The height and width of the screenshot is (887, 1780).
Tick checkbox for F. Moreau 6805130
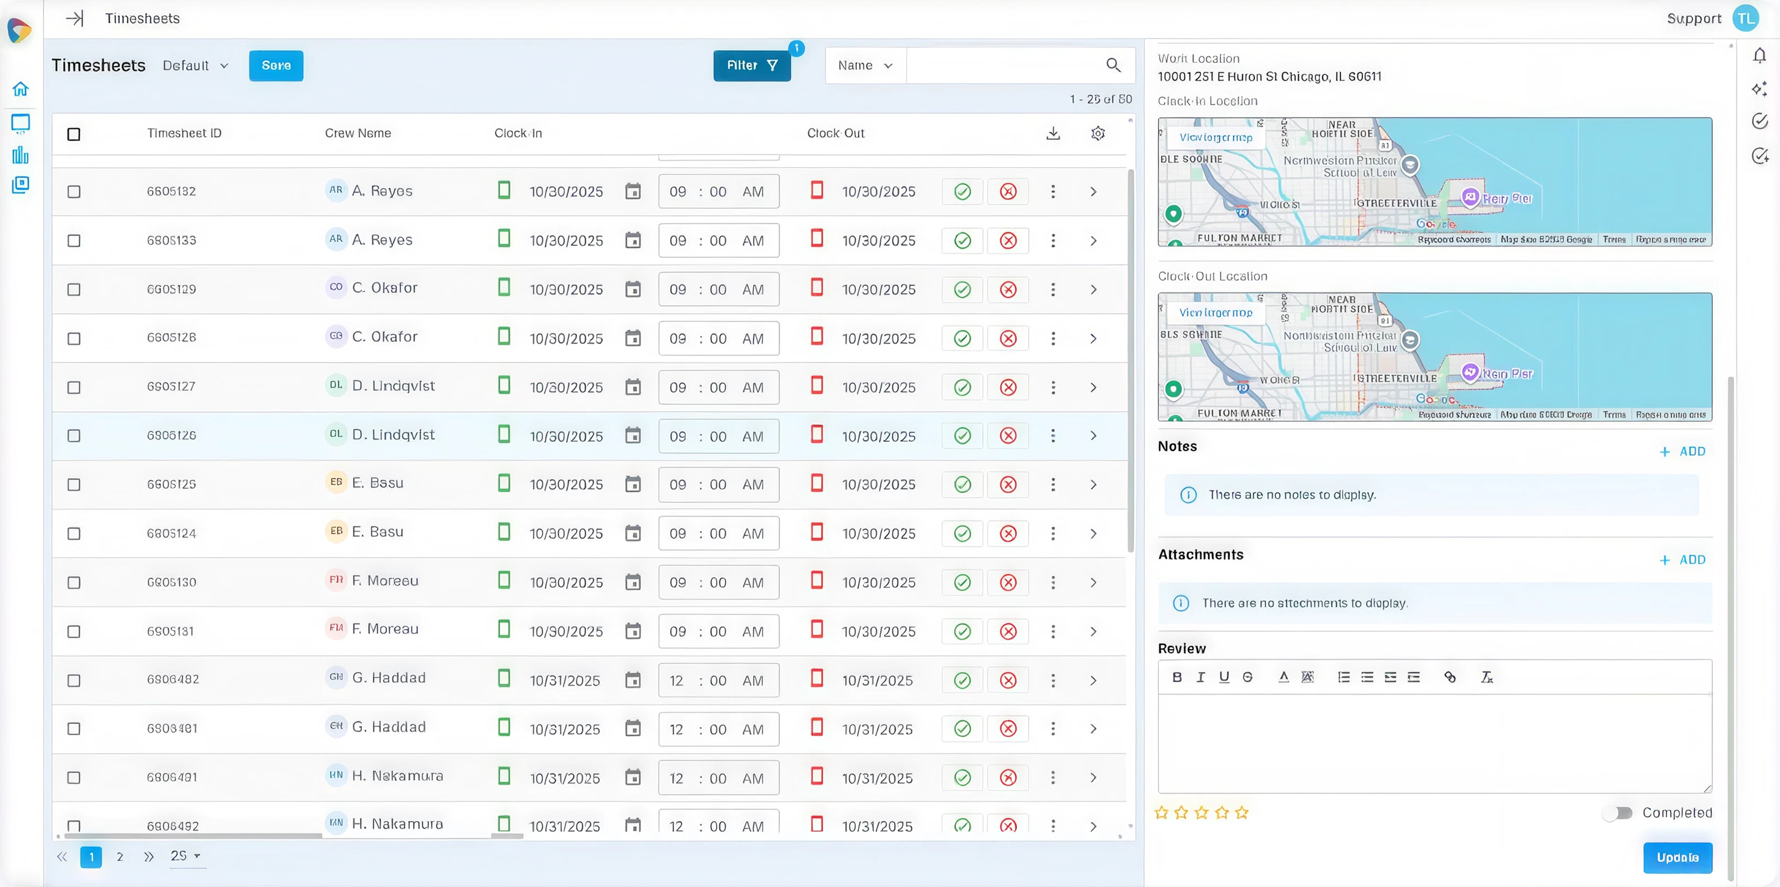tap(74, 583)
